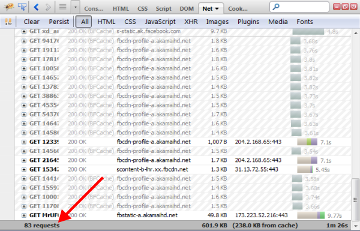The height and width of the screenshot is (231, 360).
Task: Click the 601.9 KB total size
Action: click(214, 226)
